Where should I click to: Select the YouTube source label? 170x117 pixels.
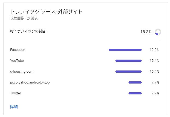click(17, 61)
